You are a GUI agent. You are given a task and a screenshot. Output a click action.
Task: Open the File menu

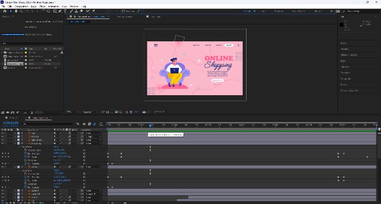coord(3,7)
